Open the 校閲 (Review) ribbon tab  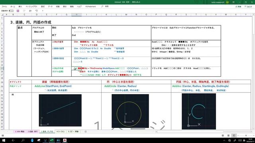point(58,6)
